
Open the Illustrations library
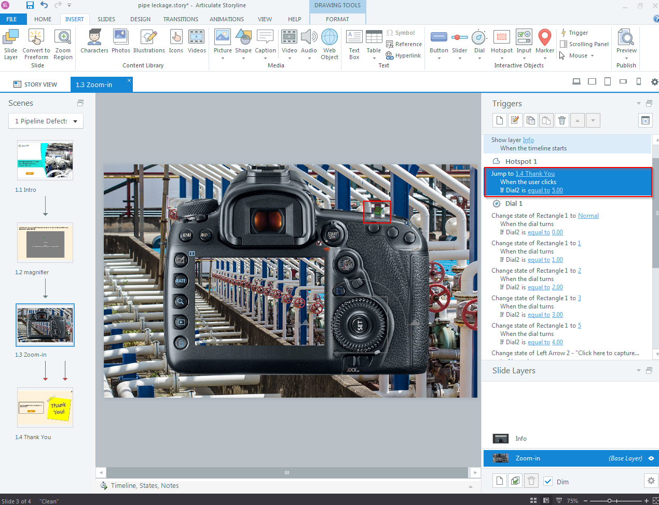click(x=149, y=41)
